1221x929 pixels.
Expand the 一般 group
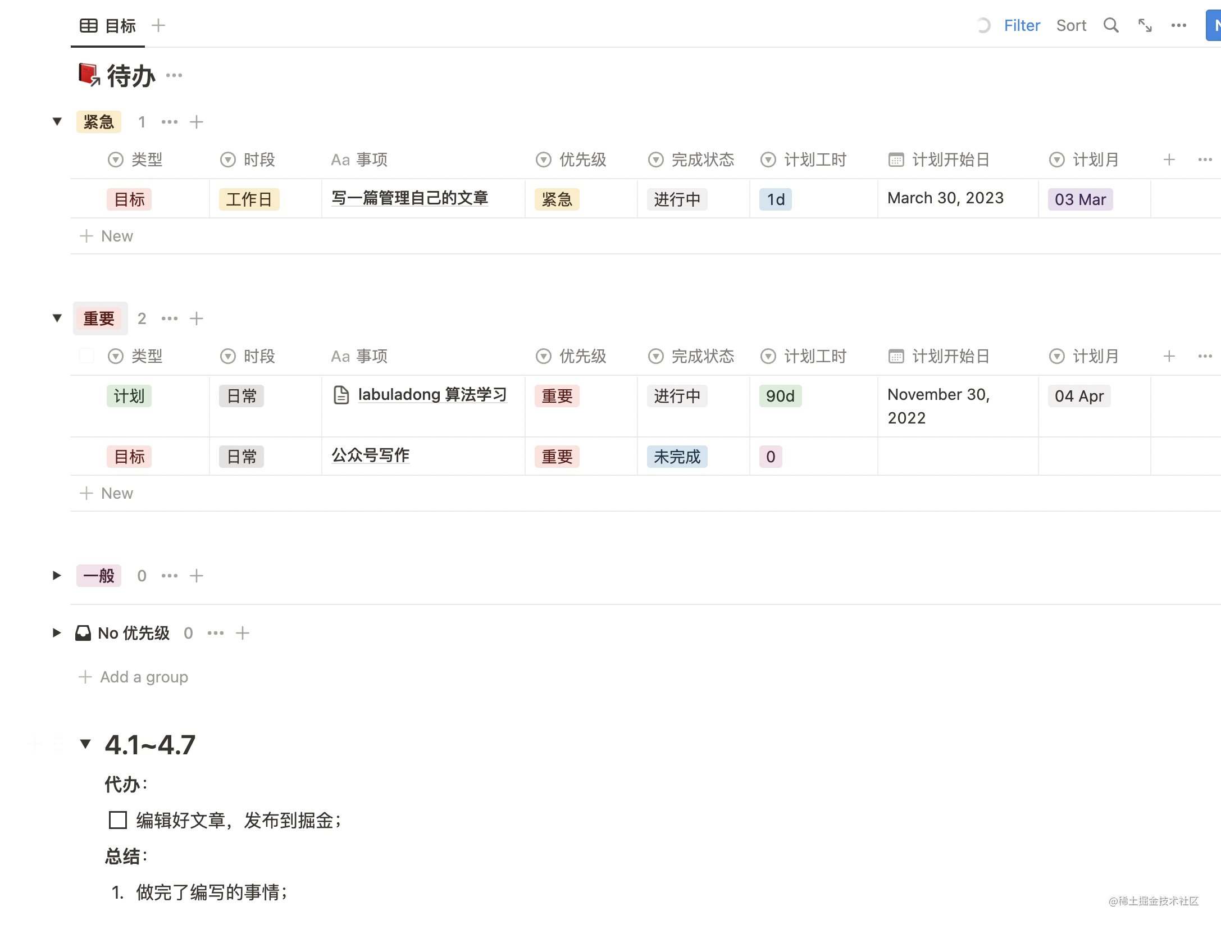(57, 575)
